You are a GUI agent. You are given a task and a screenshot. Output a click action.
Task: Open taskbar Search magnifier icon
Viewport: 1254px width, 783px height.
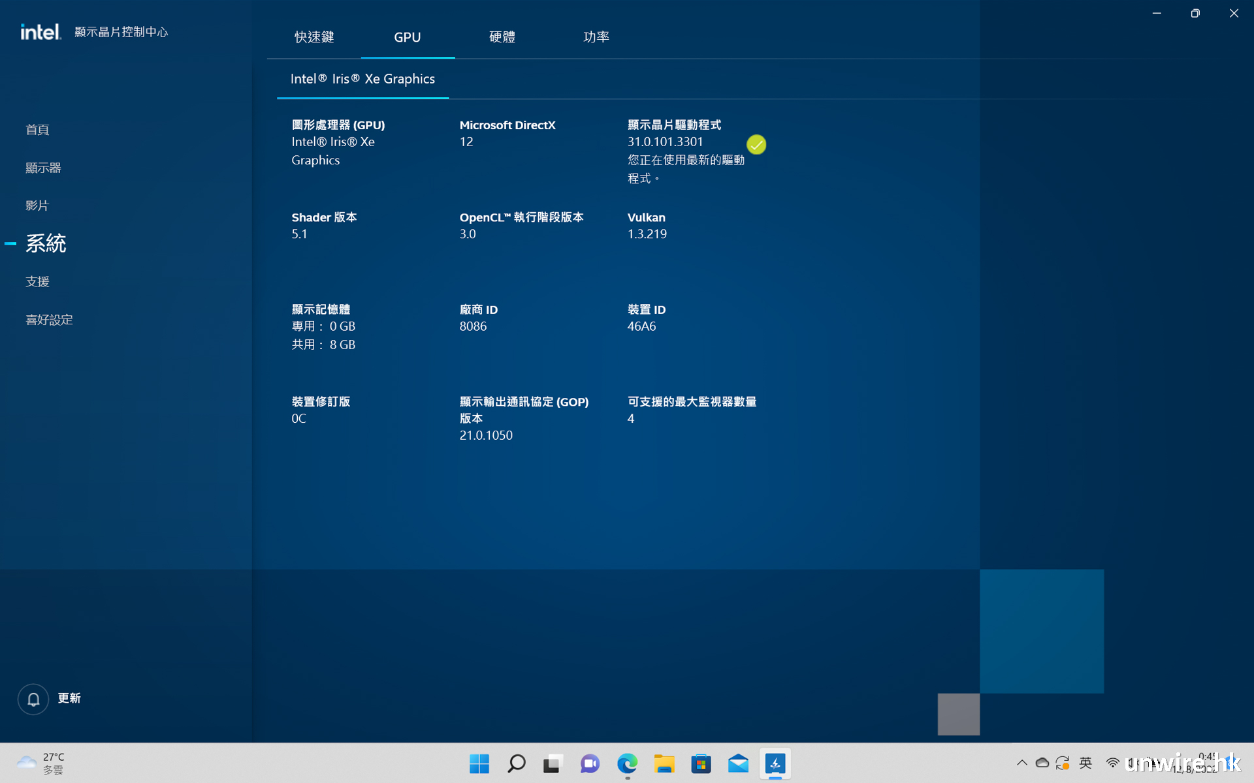[516, 763]
